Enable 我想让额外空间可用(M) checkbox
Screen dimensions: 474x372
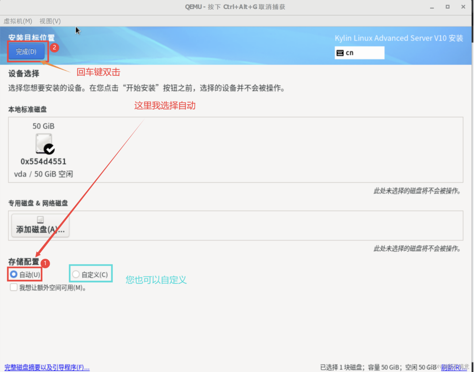[x=13, y=287]
